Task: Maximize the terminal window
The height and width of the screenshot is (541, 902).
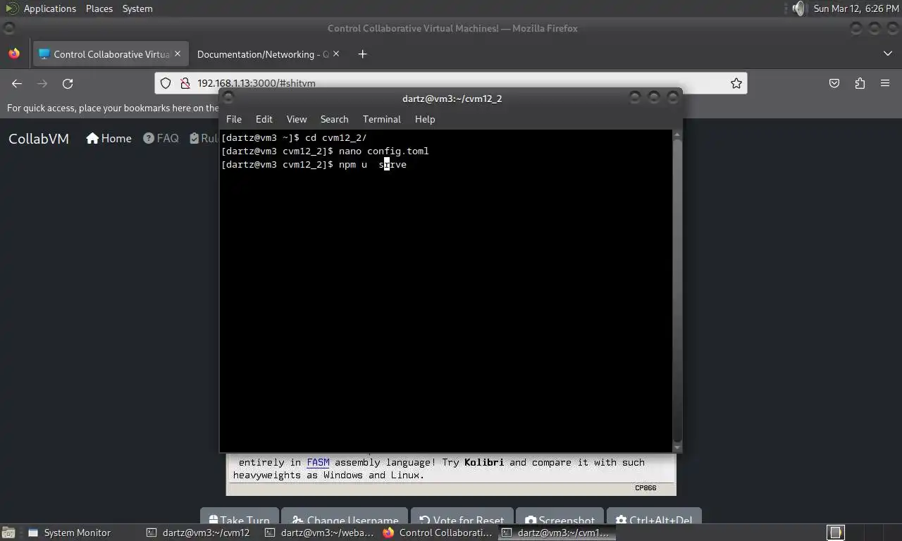Action: coord(654,98)
